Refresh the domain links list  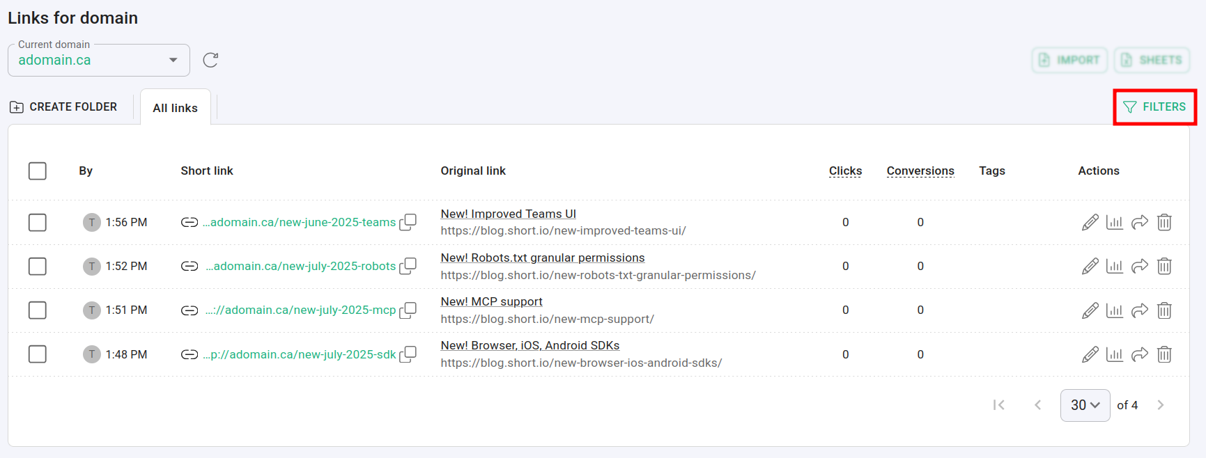[x=210, y=61]
